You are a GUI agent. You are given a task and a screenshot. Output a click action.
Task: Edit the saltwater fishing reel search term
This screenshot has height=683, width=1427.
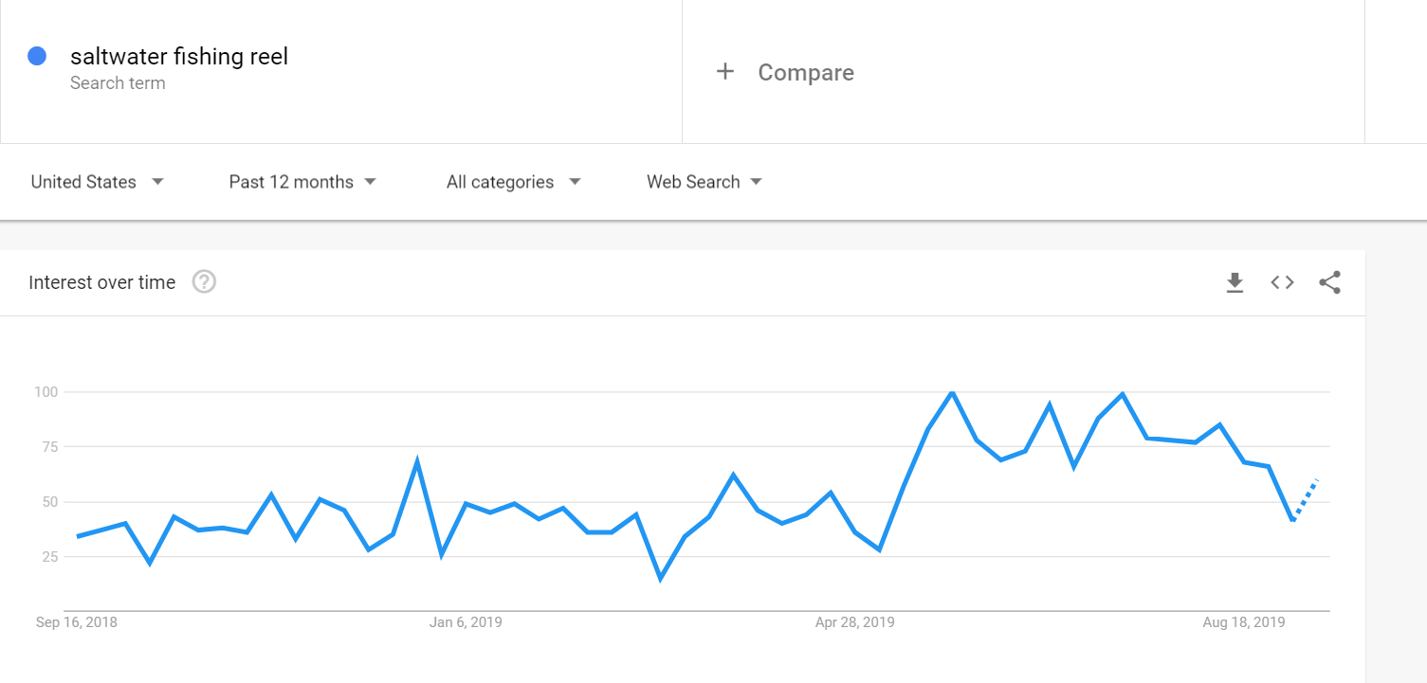coord(179,57)
